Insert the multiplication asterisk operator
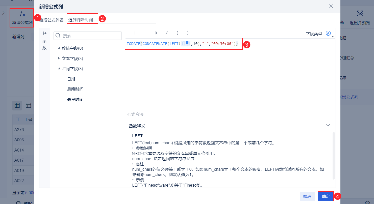 pos(156,33)
